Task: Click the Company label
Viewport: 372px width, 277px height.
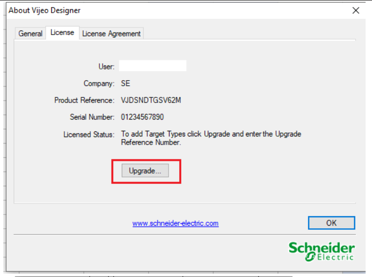Action: [x=99, y=83]
